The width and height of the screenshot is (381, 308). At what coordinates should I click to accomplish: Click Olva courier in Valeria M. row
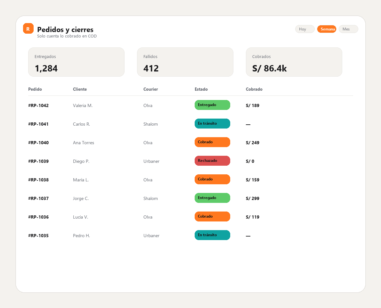(x=148, y=105)
